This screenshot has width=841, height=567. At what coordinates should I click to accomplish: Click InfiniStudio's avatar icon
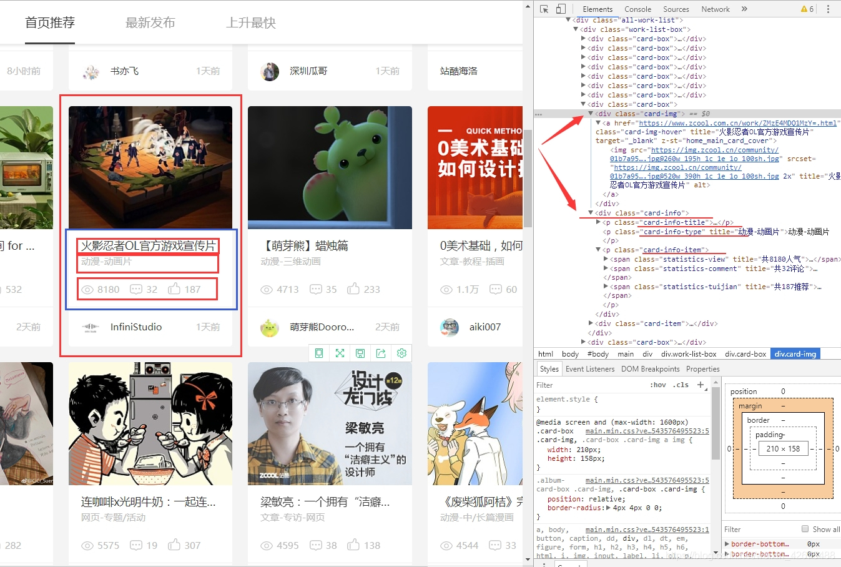point(91,327)
